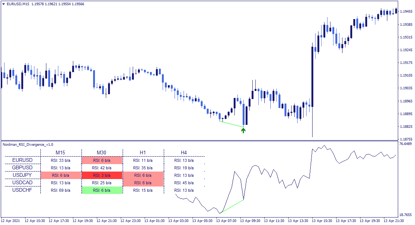Click USDCHF M30 green cell RSI: 6 b/a
Screen dimensions: 415x225
point(102,190)
